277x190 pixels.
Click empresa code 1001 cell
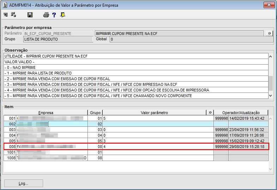pyautogui.click(x=10, y=152)
